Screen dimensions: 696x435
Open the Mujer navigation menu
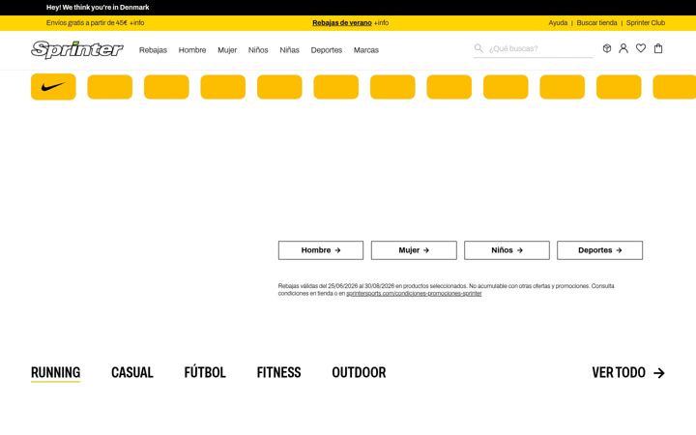coord(227,50)
